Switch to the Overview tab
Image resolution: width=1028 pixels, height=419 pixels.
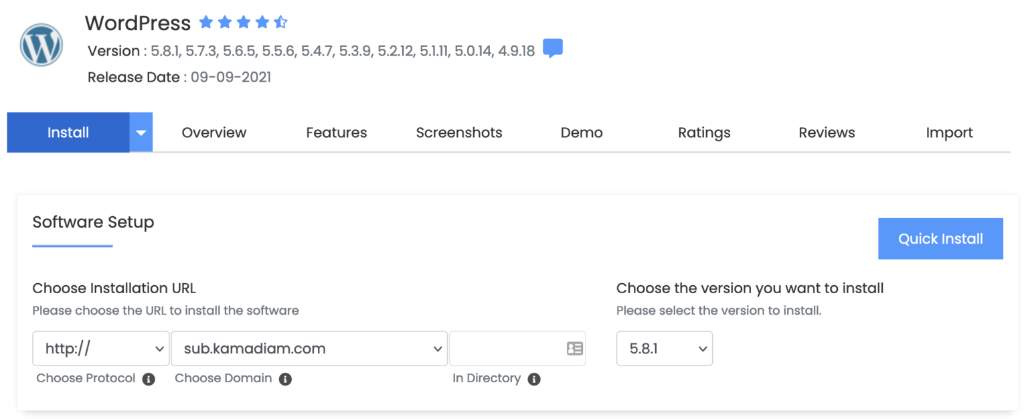point(214,133)
